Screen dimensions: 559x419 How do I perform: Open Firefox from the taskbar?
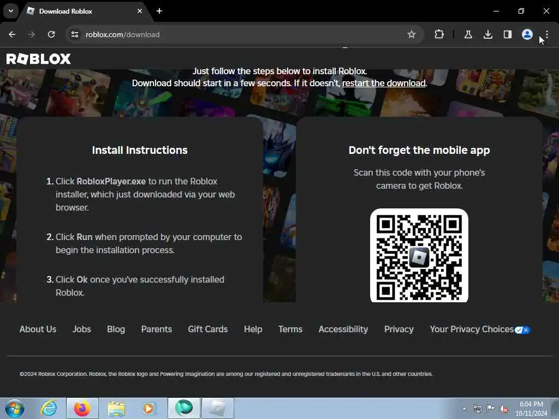82,408
